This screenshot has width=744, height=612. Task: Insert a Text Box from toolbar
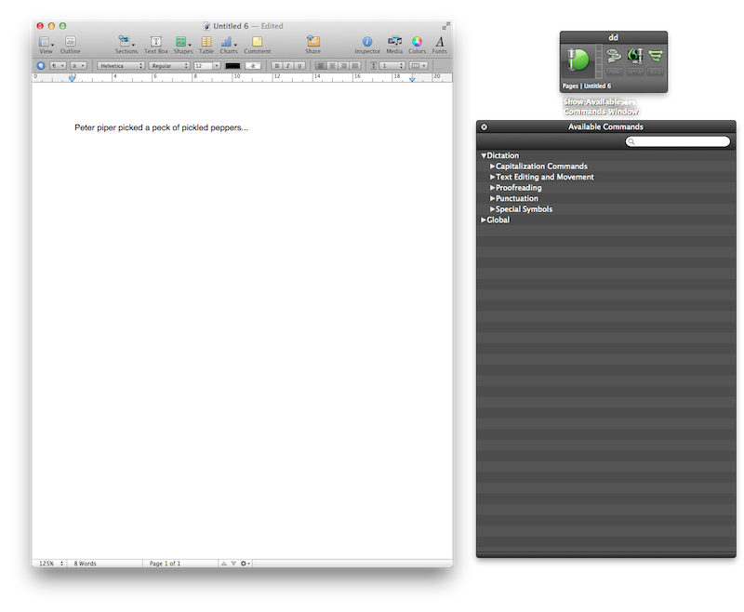pos(156,45)
